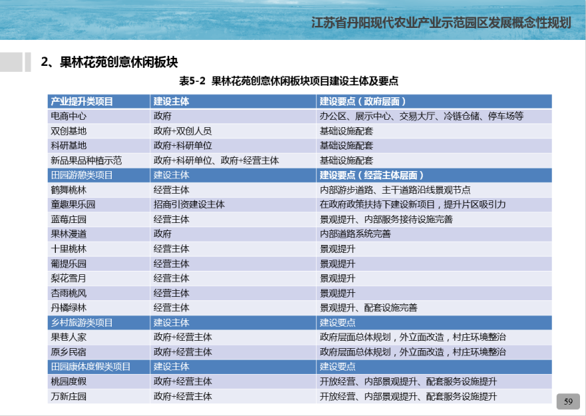The image size is (586, 416).
Task: Select the cell 丹橘绿林
Action: (x=98, y=308)
